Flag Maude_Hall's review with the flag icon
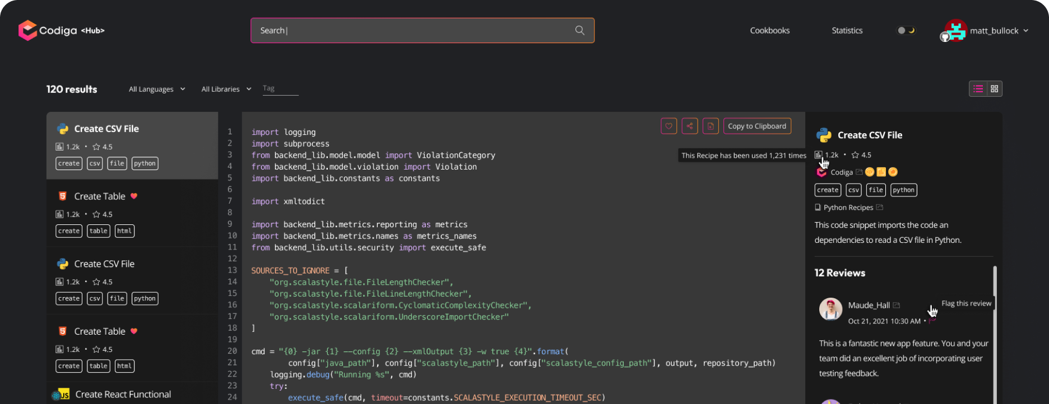This screenshot has width=1049, height=404. (x=932, y=321)
